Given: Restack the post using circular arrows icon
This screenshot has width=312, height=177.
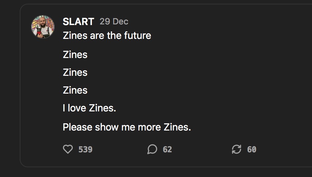Looking at the screenshot, I should point(237,149).
